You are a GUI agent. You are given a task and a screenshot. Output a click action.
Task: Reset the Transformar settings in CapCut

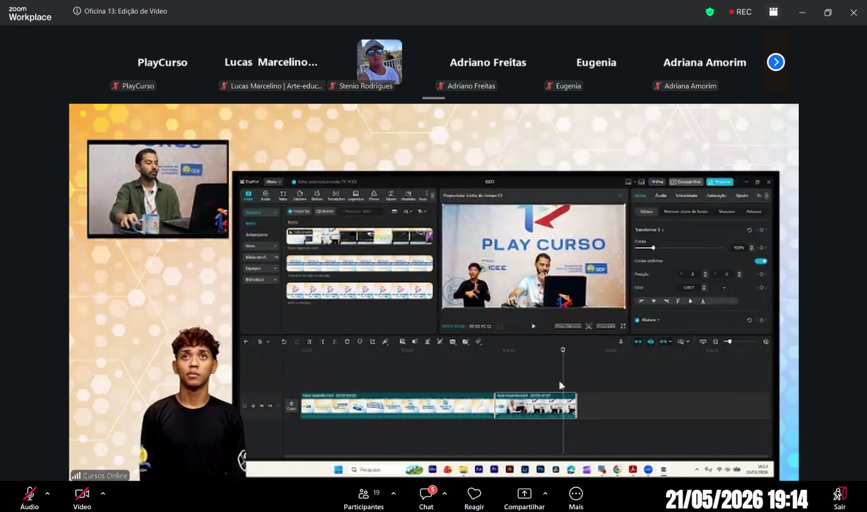749,230
